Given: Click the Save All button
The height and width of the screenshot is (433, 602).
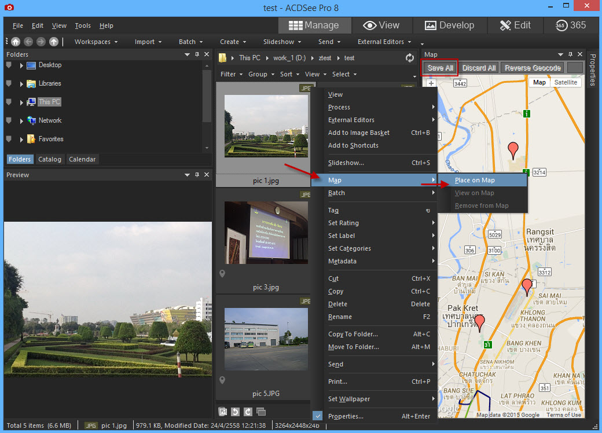Looking at the screenshot, I should coord(441,68).
